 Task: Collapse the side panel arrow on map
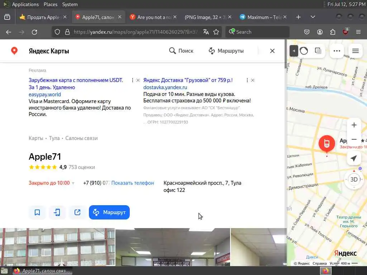294,51
